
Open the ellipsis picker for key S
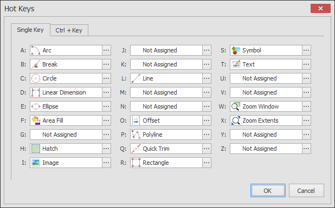(306, 50)
